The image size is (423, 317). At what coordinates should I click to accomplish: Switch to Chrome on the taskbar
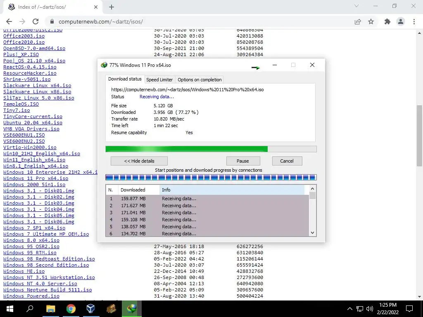coord(71,309)
